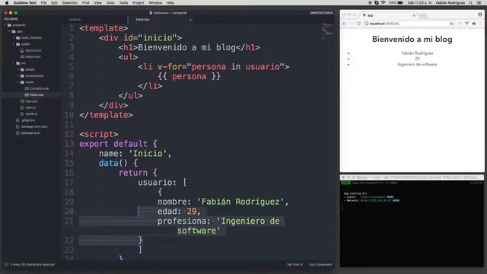Select the app browser tab
The image size is (487, 274).
coord(388,15)
